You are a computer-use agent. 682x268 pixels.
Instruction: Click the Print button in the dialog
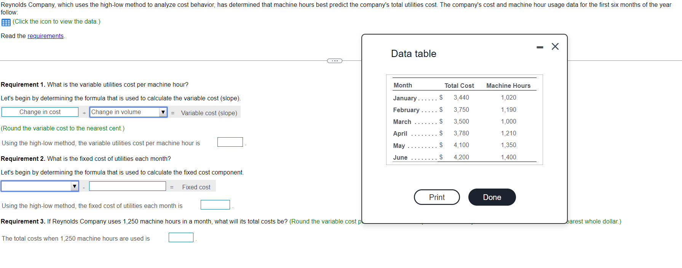tap(436, 197)
